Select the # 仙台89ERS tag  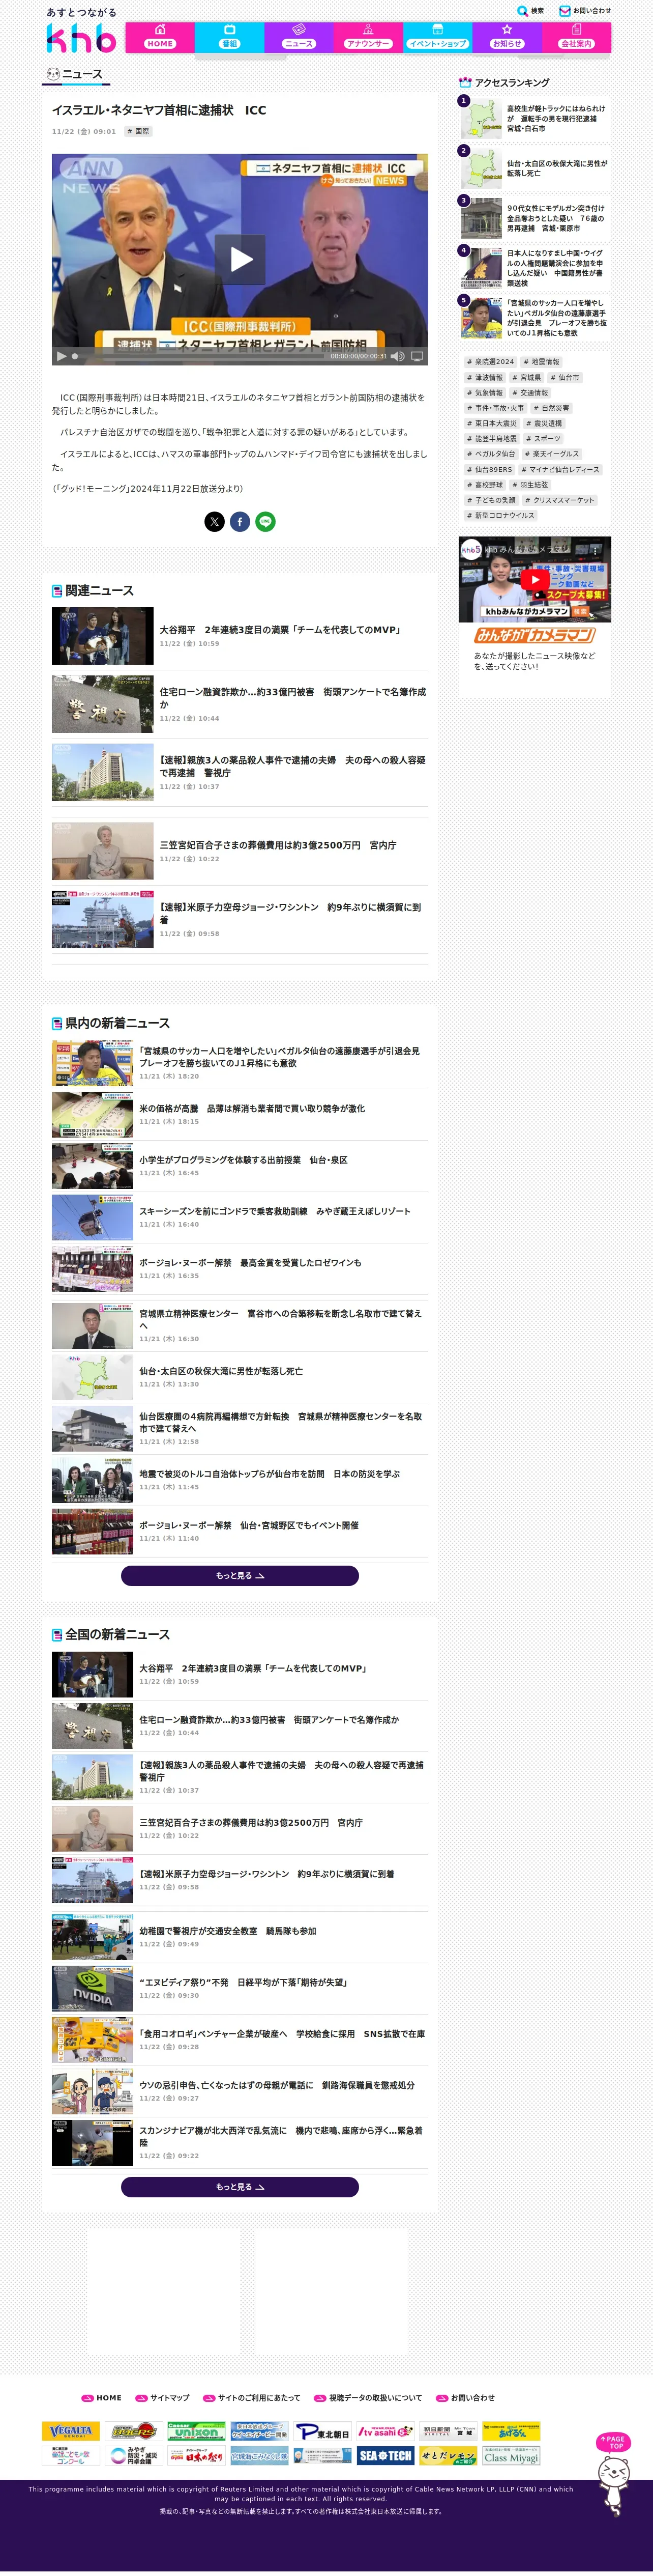pyautogui.click(x=489, y=470)
